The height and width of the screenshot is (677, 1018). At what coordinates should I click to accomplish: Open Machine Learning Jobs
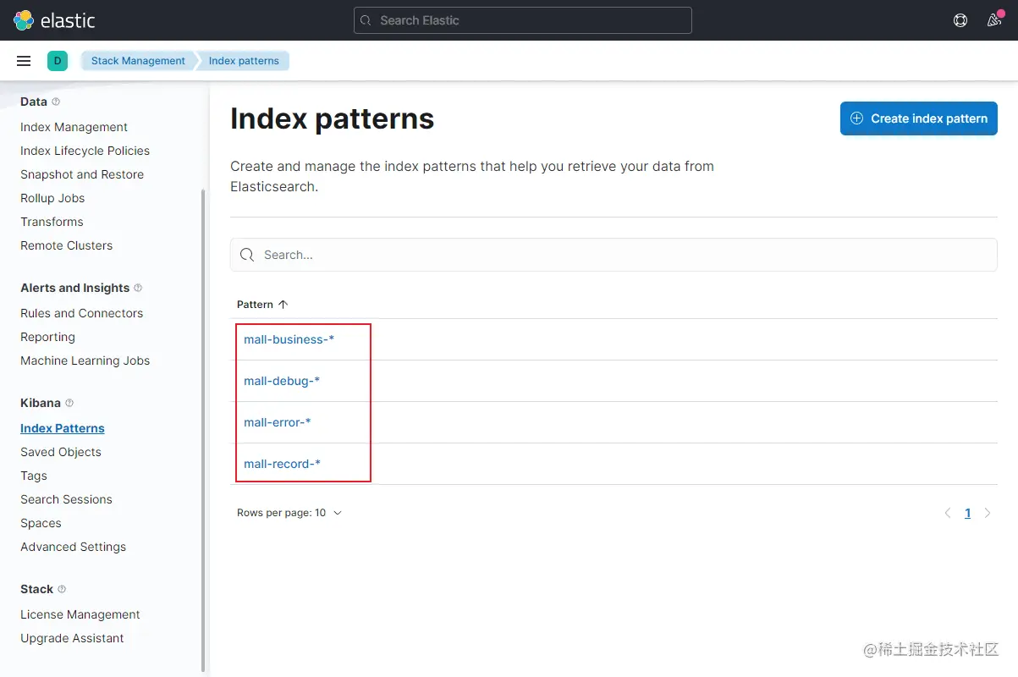pos(85,361)
